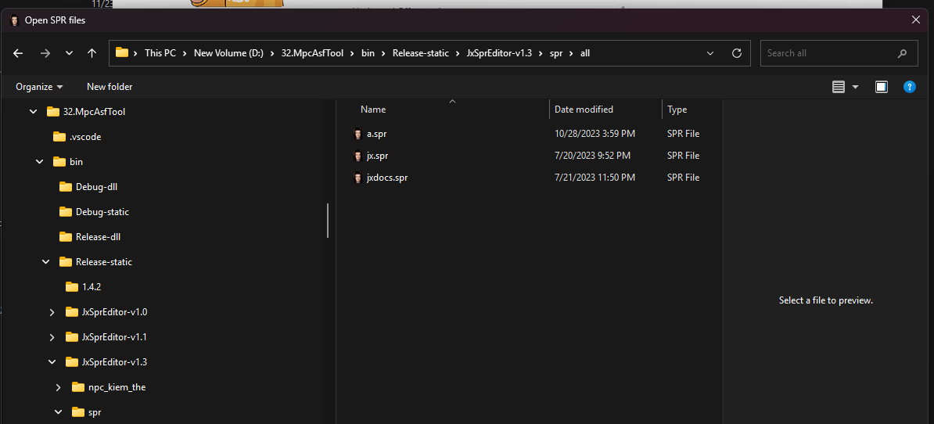
Task: Open the Help question mark icon
Action: point(909,87)
